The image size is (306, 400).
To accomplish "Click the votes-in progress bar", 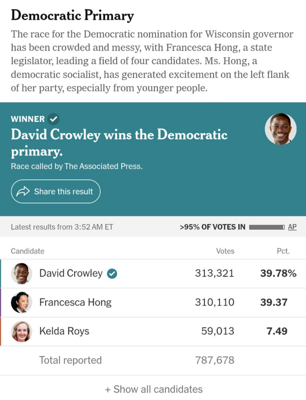I will (x=267, y=227).
